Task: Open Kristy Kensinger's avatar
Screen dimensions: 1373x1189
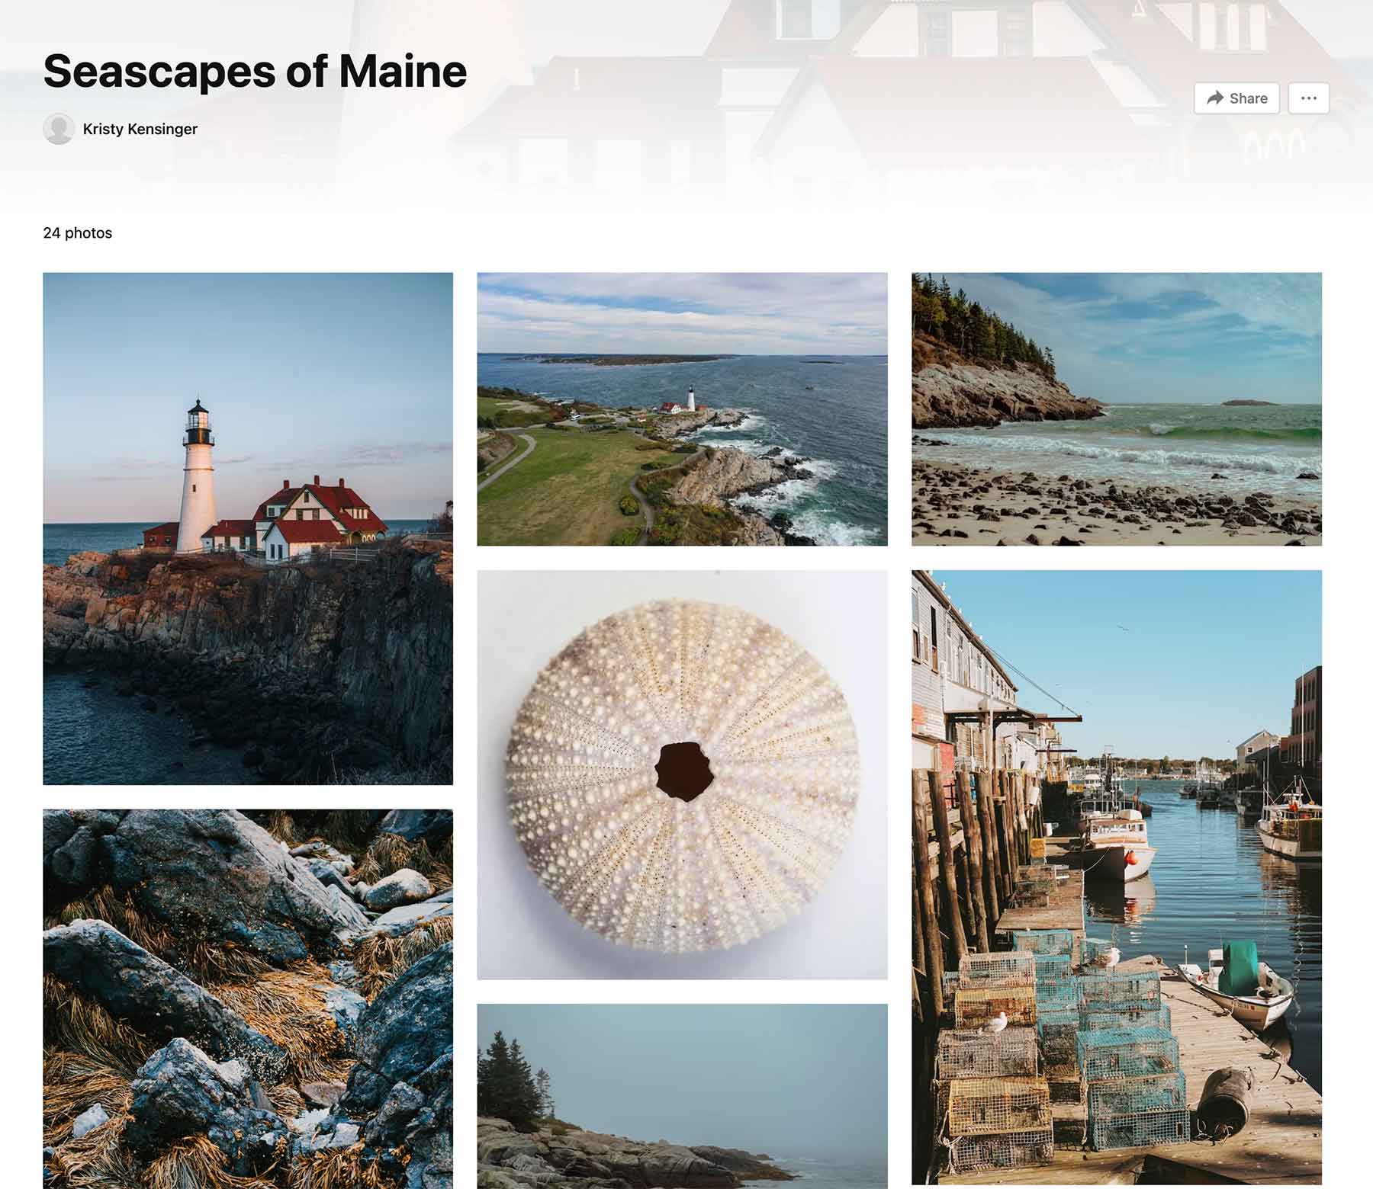Action: pos(59,129)
